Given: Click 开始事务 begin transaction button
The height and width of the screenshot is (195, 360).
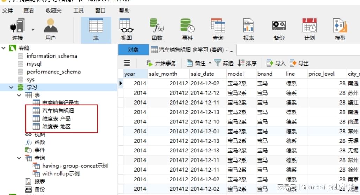Looking at the screenshot, I should tap(161, 63).
